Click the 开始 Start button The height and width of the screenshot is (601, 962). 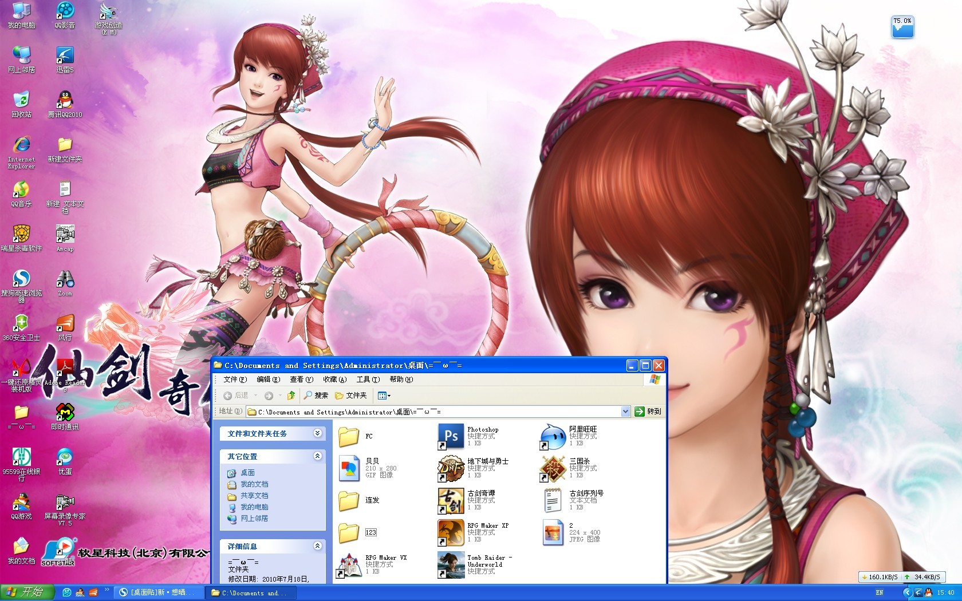pos(27,592)
